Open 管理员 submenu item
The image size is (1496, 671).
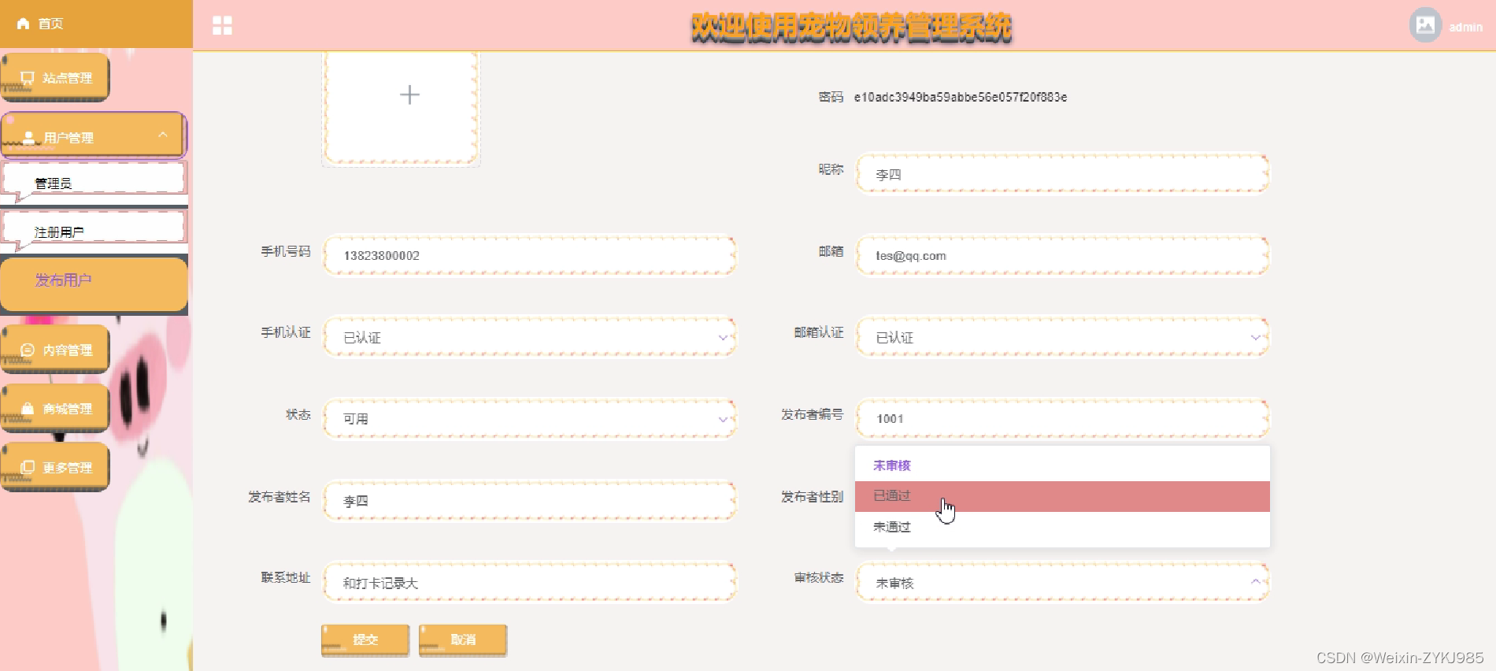(94, 182)
